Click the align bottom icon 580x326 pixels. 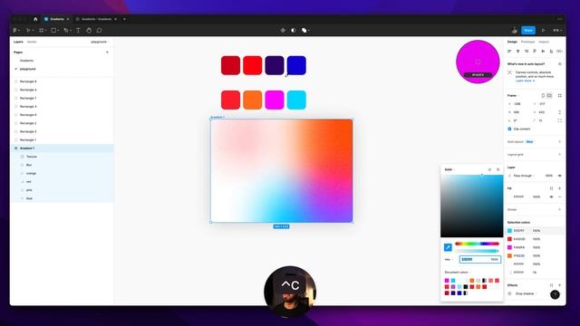click(551, 51)
